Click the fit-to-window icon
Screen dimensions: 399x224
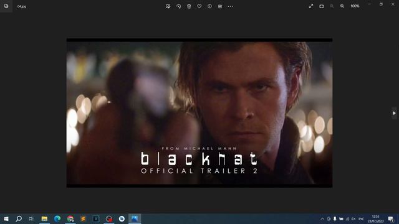point(322,6)
